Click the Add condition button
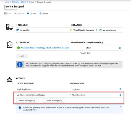This screenshot has height=116, width=131. point(22,56)
